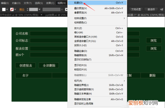
Task: Click the 公司标志 input field
Action: [x=85, y=40]
